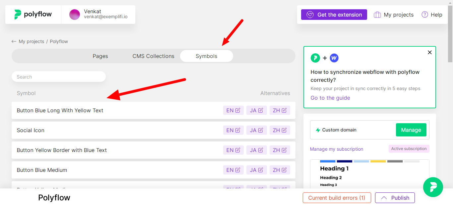The height and width of the screenshot is (207, 453).
Task: Click My projects breadcrumb link
Action: [32, 41]
